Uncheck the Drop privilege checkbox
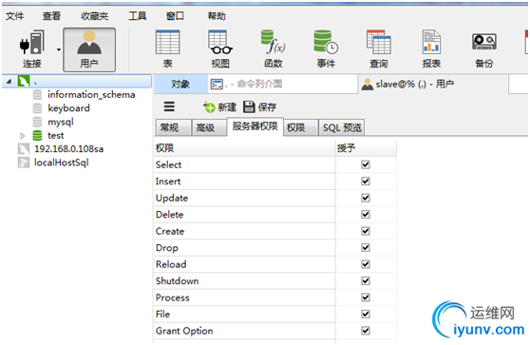530x345 pixels. [366, 248]
